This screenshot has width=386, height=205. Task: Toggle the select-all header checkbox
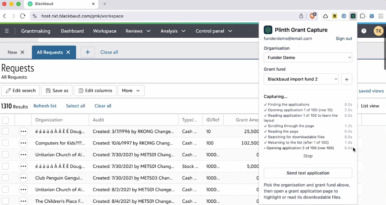click(5, 120)
